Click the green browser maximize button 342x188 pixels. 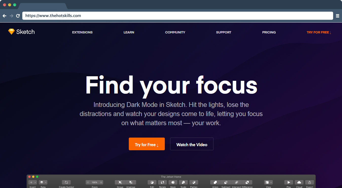coord(15,5)
